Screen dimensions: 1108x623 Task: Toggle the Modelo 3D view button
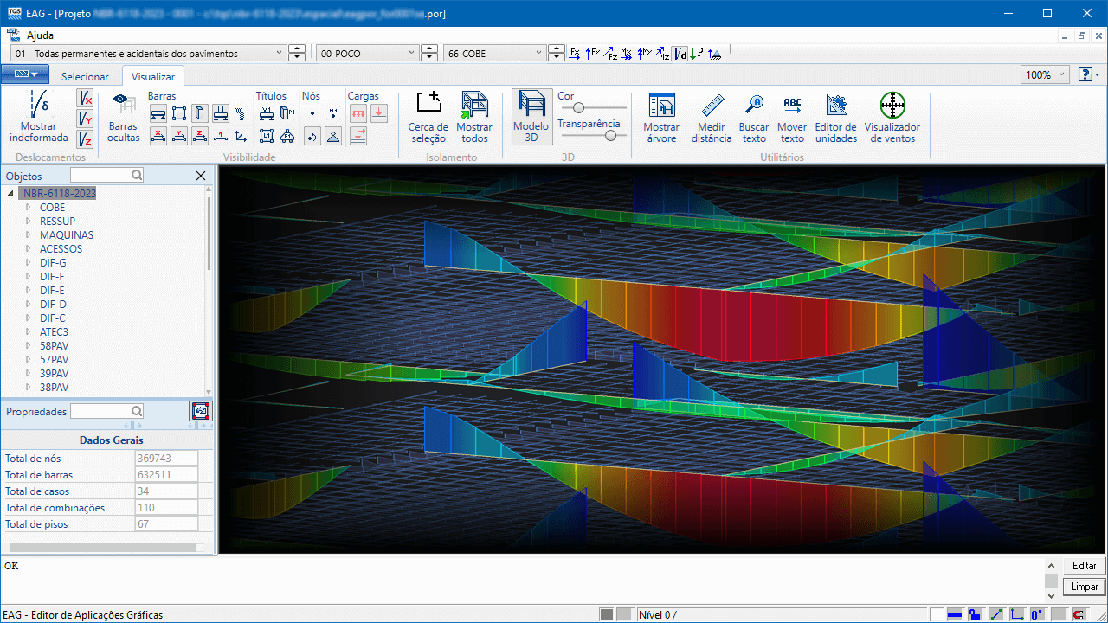531,117
